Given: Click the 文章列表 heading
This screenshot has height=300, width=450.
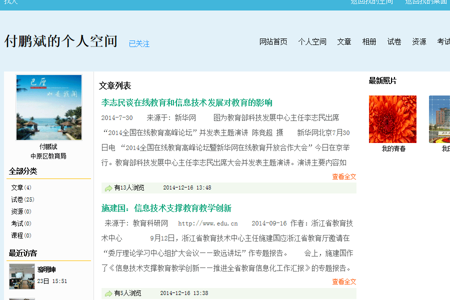Looking at the screenshot, I should (115, 86).
